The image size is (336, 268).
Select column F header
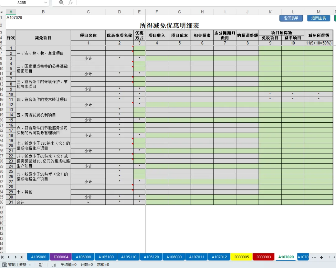(x=156, y=12)
